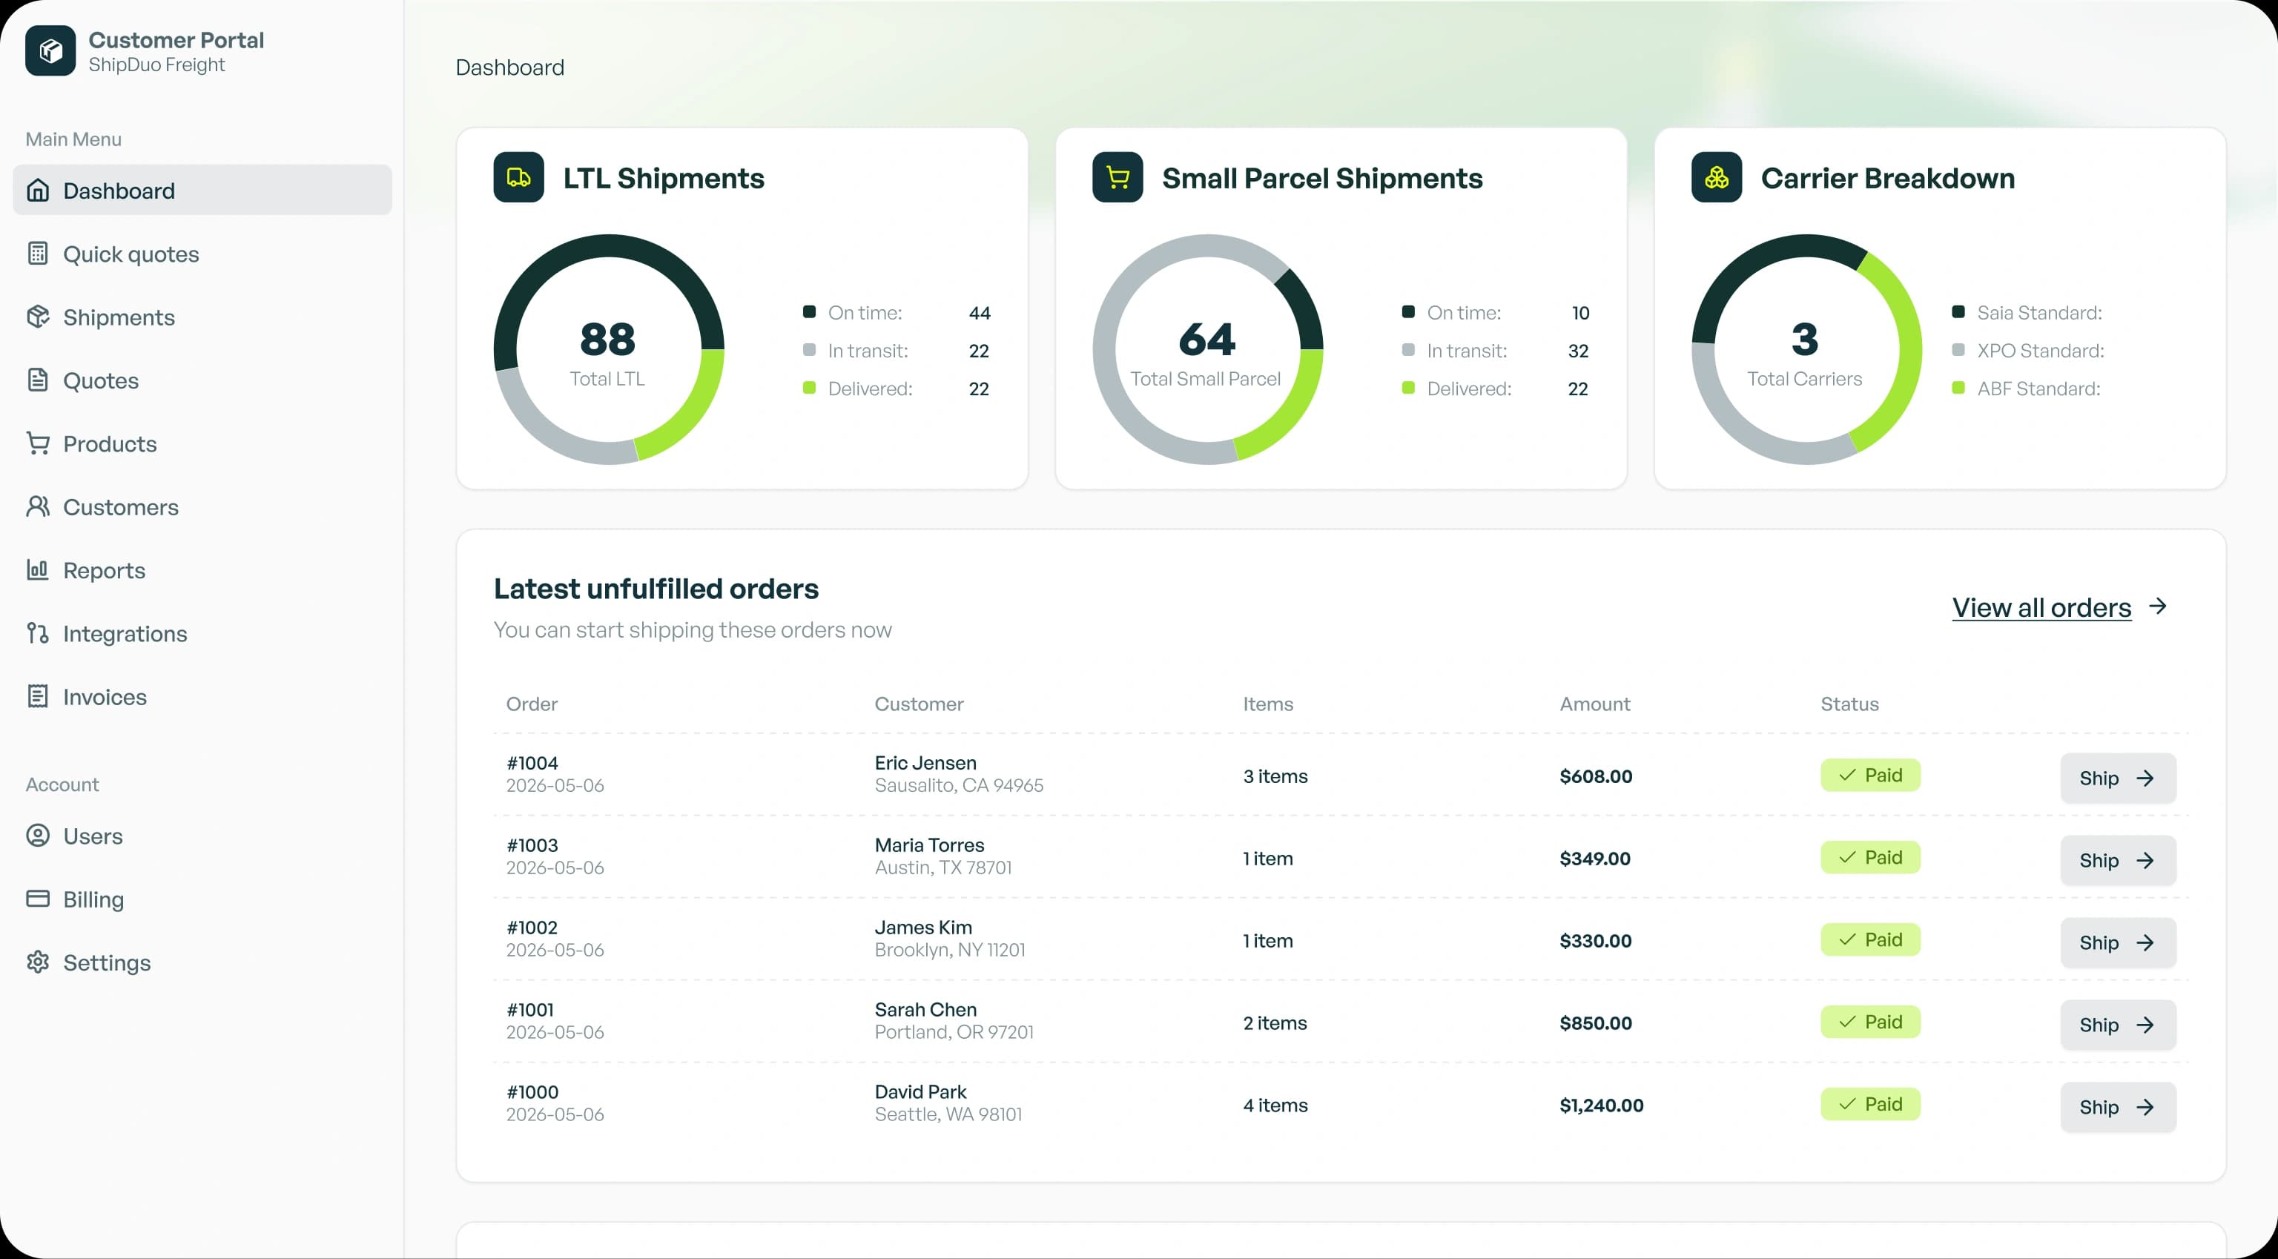The height and width of the screenshot is (1259, 2278).
Task: Click the Items column header
Action: pos(1267,704)
